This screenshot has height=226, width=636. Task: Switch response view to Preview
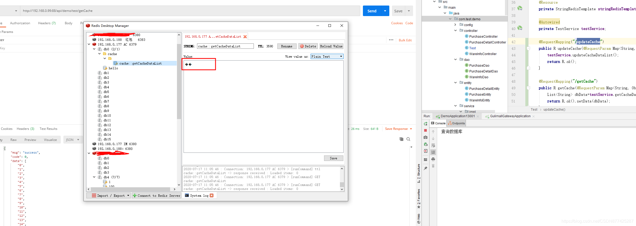tap(30, 140)
